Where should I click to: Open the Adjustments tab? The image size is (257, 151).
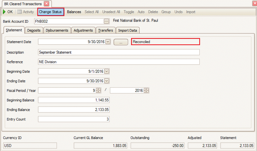coord(83,30)
